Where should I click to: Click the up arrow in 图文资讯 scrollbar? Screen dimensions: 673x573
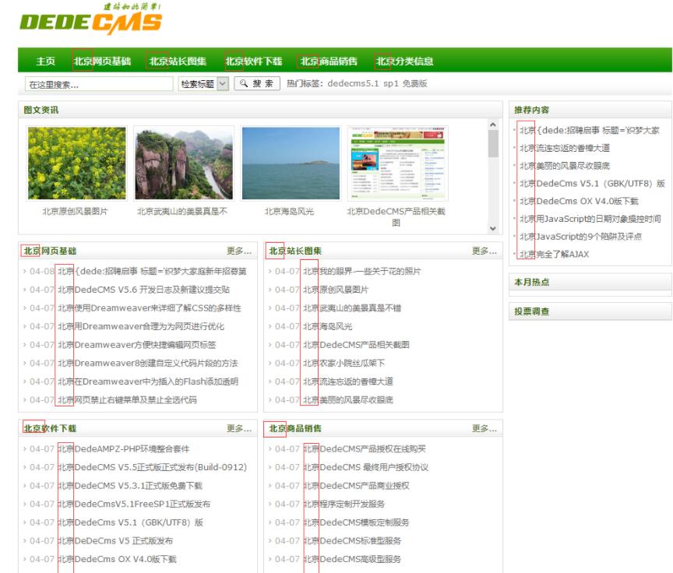pyautogui.click(x=492, y=124)
